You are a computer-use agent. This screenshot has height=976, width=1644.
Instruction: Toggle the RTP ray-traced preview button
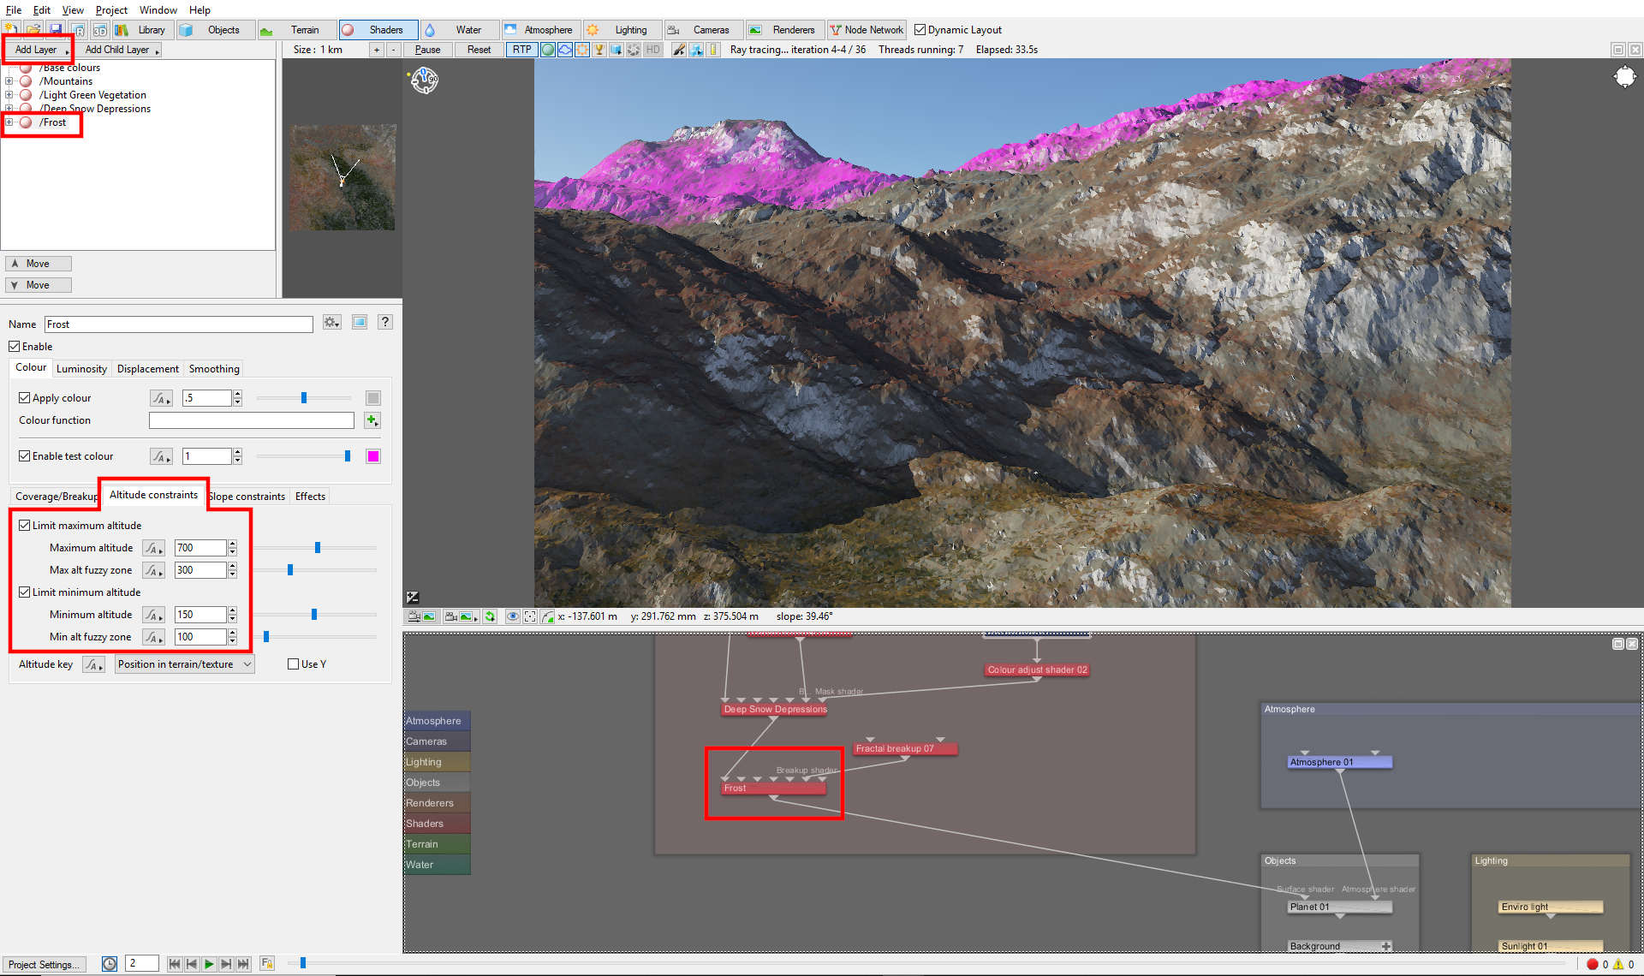click(x=521, y=50)
